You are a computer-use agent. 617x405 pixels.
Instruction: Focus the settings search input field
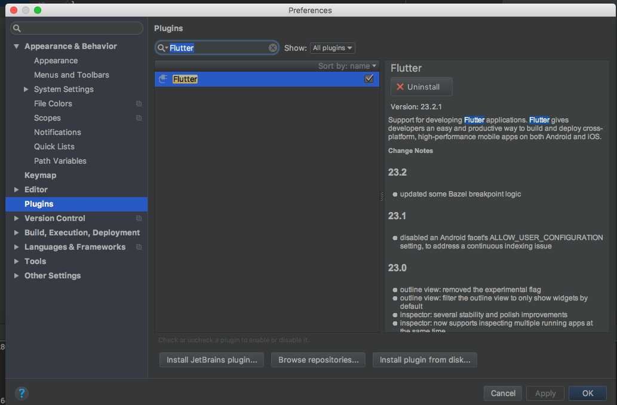tap(76, 28)
